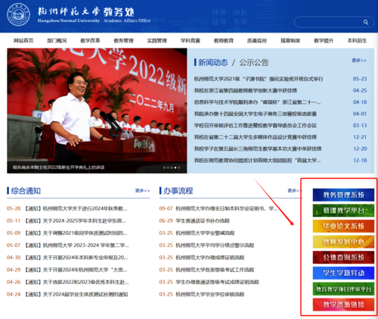Open the 教务管理 navigation item
Screen dimensions: 378x319
pyautogui.click(x=123, y=40)
